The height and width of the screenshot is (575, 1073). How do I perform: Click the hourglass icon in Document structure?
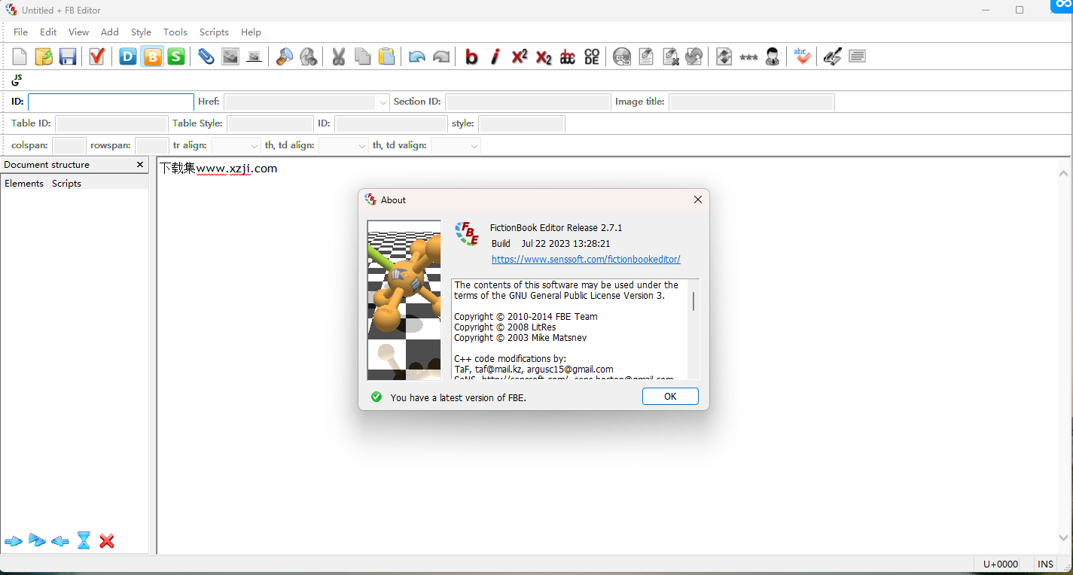[84, 540]
